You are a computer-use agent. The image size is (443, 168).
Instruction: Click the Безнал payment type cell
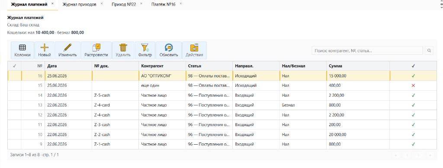coord(303,105)
